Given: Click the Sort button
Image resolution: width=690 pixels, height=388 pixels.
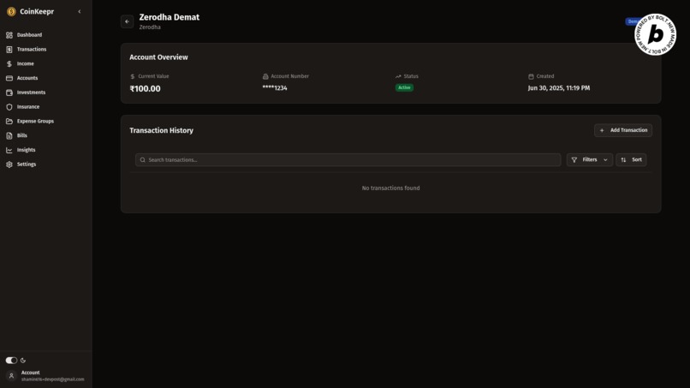Looking at the screenshot, I should pos(631,160).
